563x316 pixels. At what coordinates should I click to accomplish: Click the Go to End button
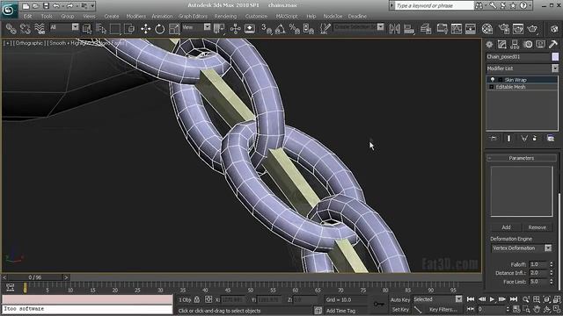(514, 299)
